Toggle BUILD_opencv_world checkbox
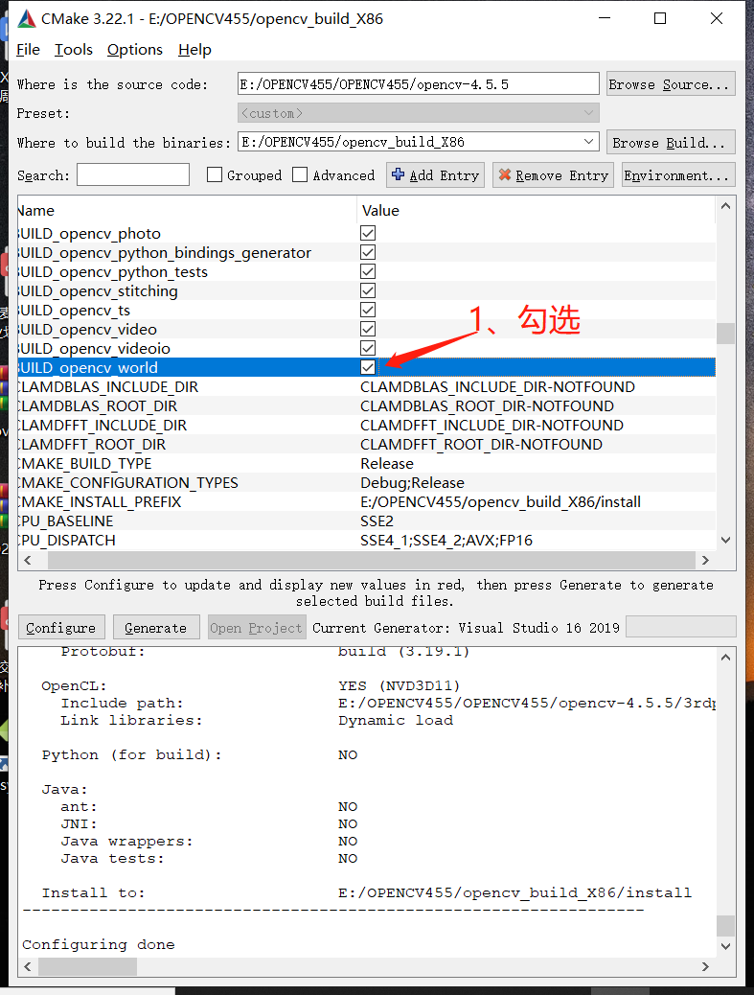Image resolution: width=754 pixels, height=995 pixels. pos(368,367)
